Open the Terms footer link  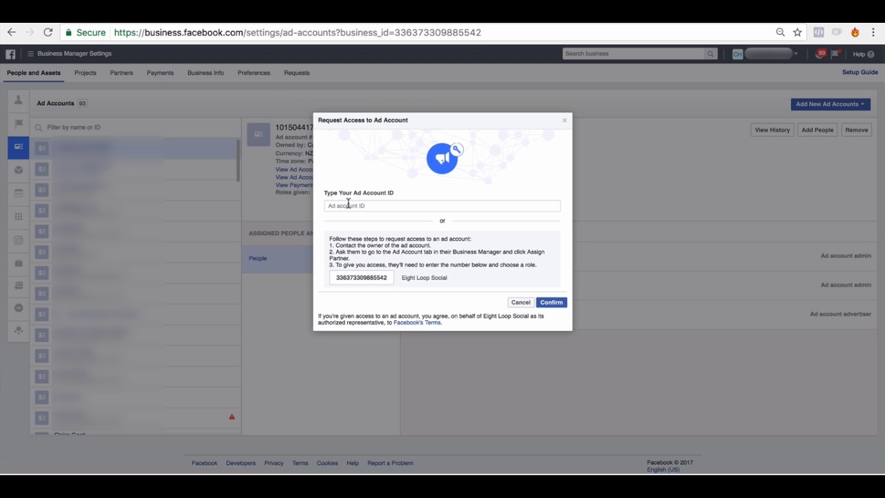(300, 463)
